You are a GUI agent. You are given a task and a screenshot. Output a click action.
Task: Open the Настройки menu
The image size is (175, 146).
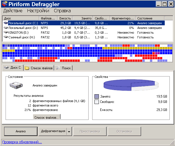pyautogui.click(x=38, y=11)
